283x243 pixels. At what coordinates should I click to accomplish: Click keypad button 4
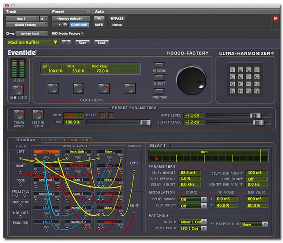257,70
